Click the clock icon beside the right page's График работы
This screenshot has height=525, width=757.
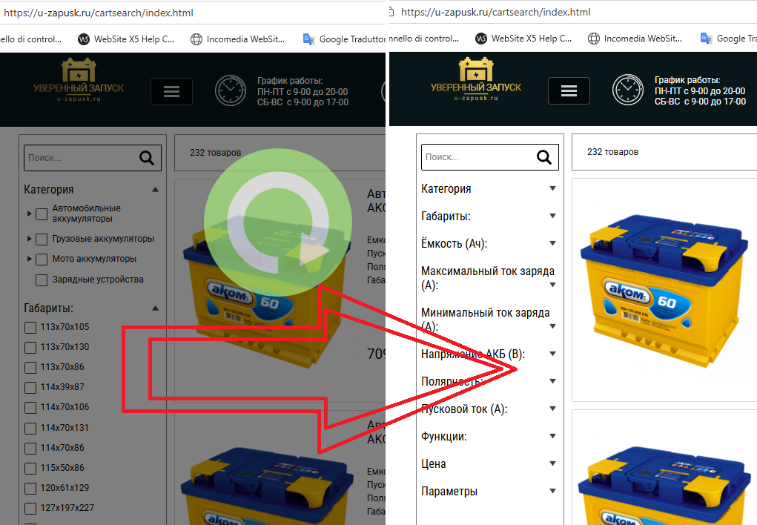627,90
